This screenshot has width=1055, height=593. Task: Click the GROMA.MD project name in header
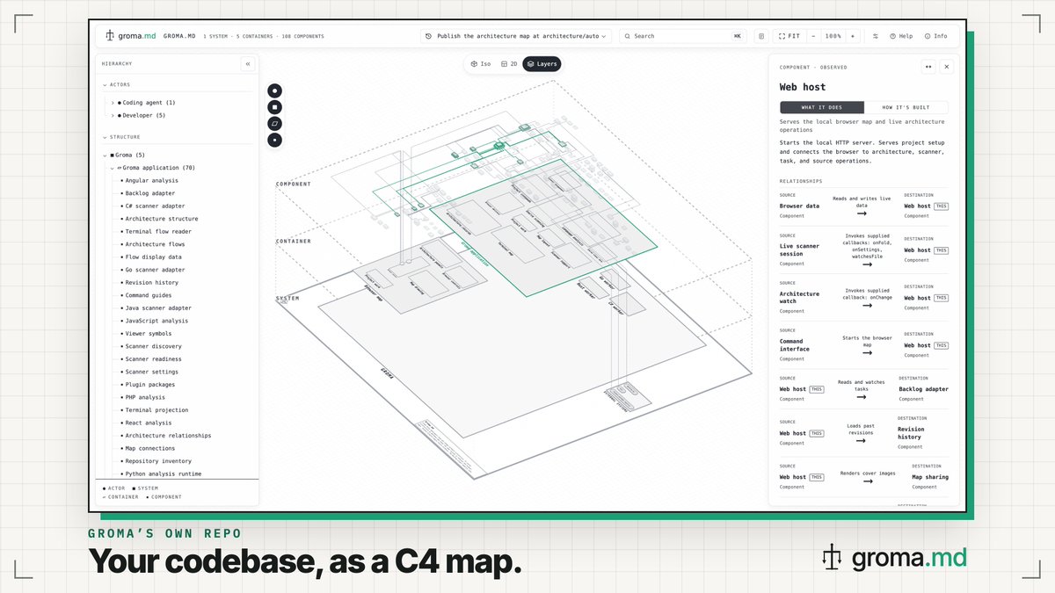[x=178, y=36]
